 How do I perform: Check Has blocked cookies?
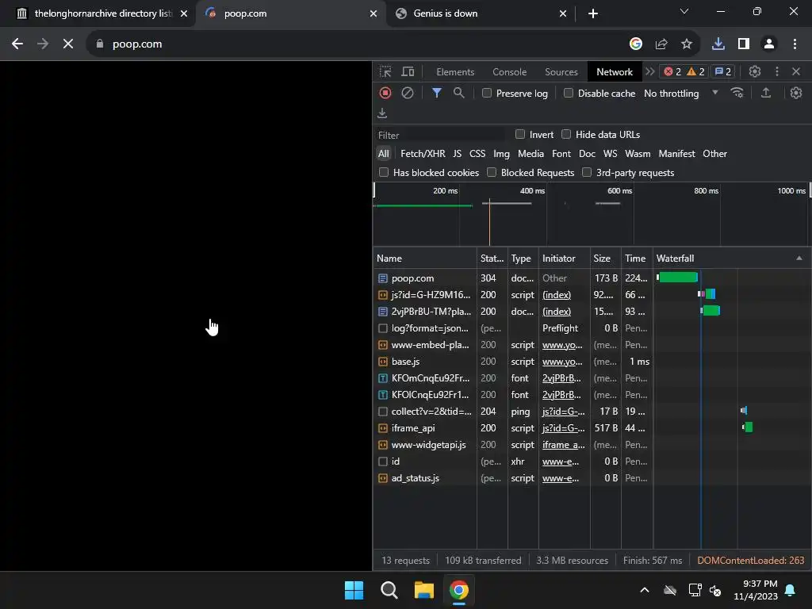384,172
